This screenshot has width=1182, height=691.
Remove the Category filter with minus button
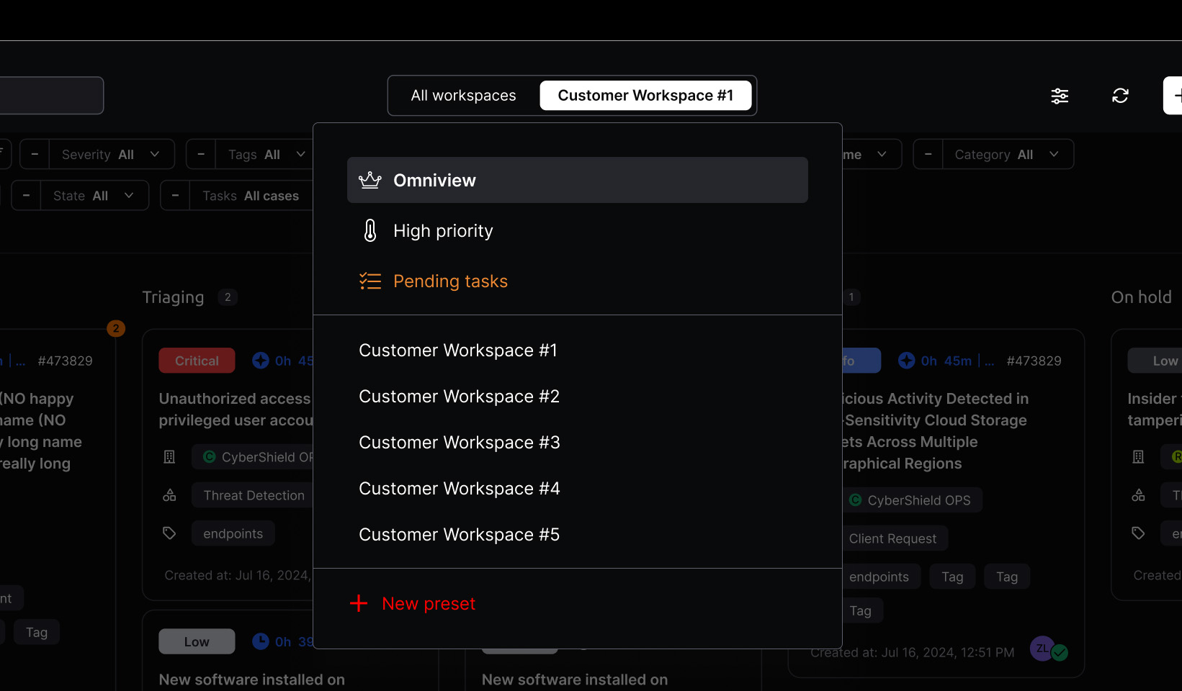click(928, 154)
